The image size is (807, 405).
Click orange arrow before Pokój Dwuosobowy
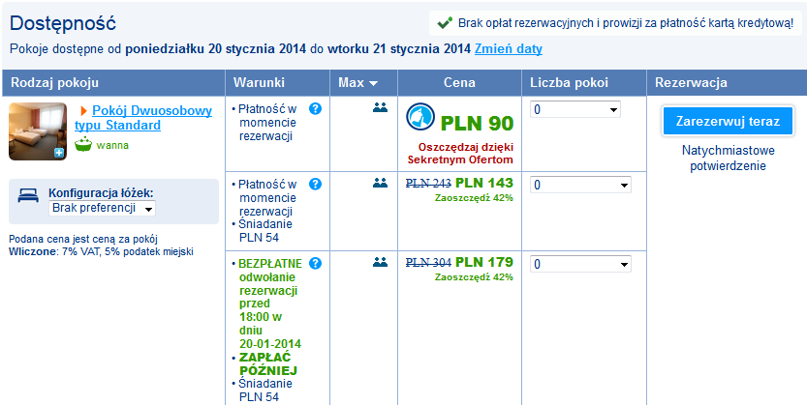point(84,111)
